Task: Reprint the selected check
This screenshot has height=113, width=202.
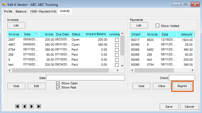Action: tap(182, 86)
